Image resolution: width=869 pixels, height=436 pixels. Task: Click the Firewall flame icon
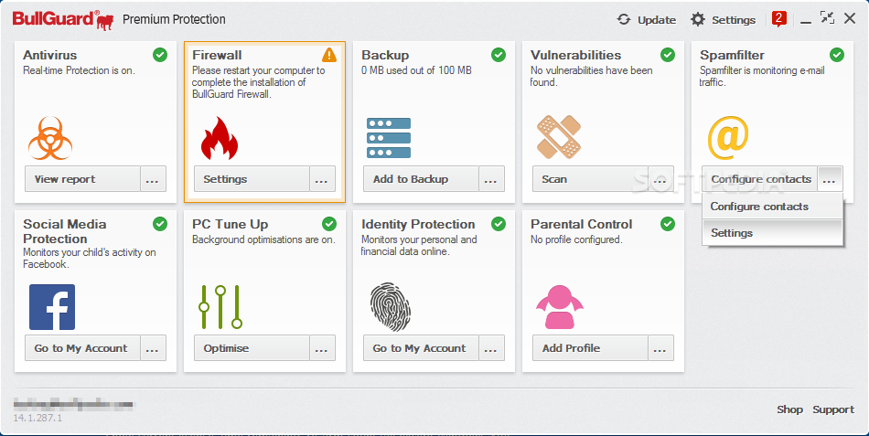click(x=219, y=138)
